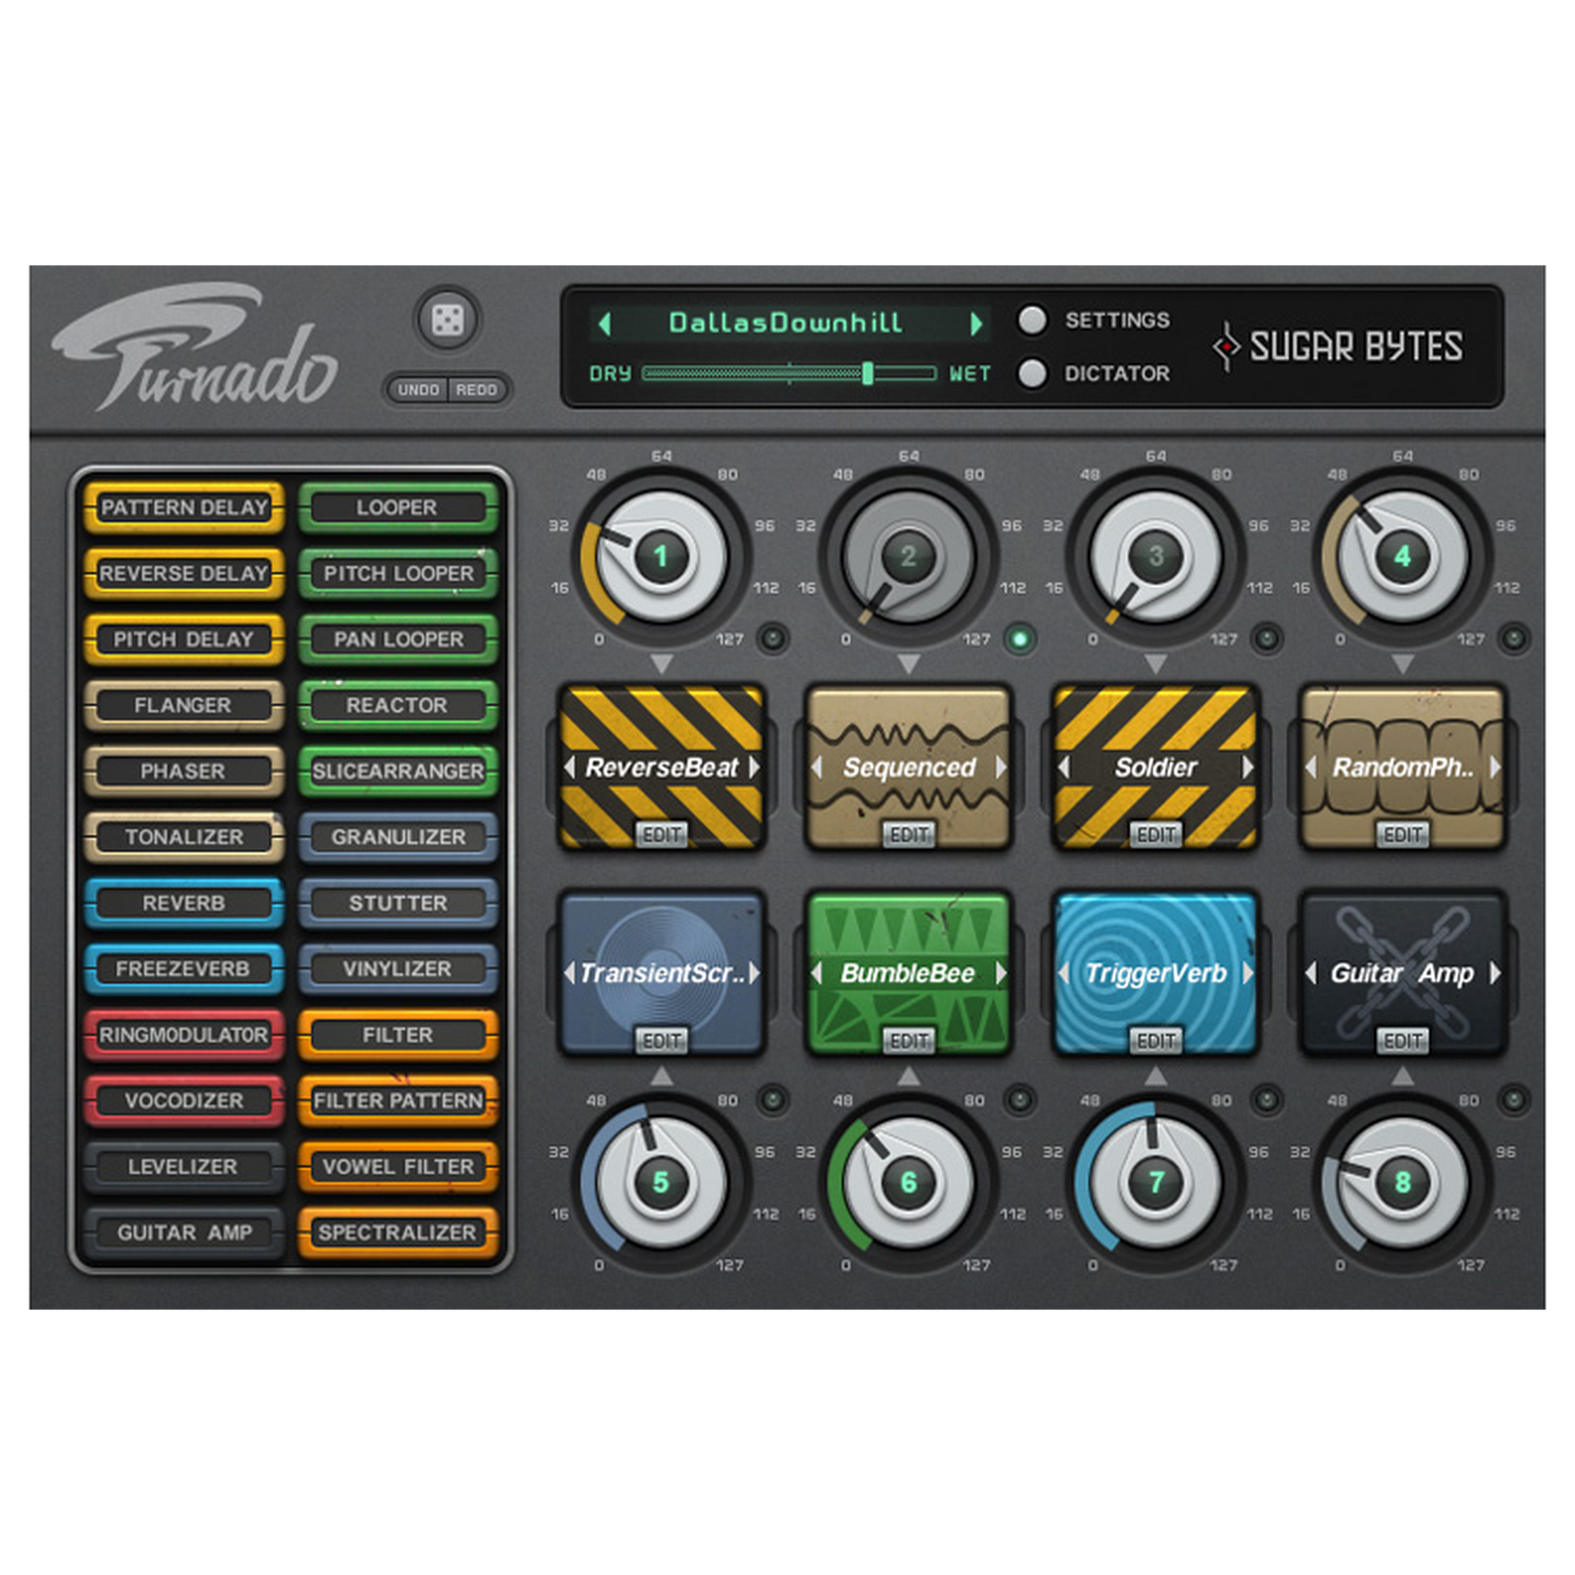Click the triangle above knob 6
1575x1575 pixels.
(x=909, y=1077)
